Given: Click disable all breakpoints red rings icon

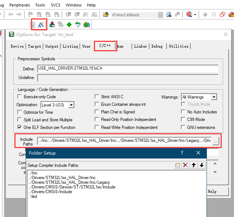Looking at the screenshot, I should pyautogui.click(x=222, y=14).
